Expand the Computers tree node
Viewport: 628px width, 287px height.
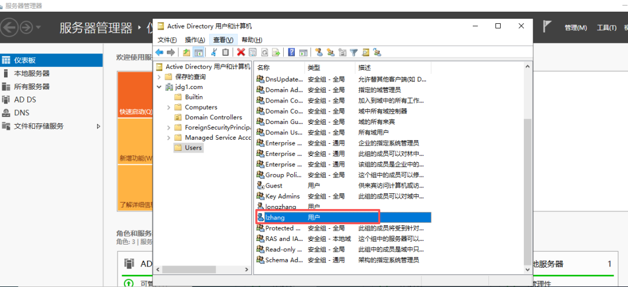pyautogui.click(x=169, y=108)
